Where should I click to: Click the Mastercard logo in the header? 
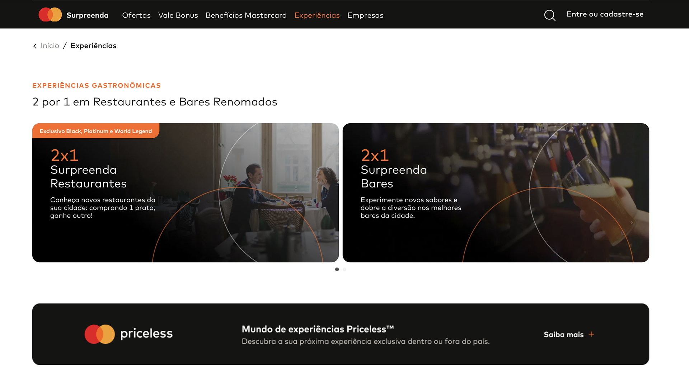pos(50,15)
